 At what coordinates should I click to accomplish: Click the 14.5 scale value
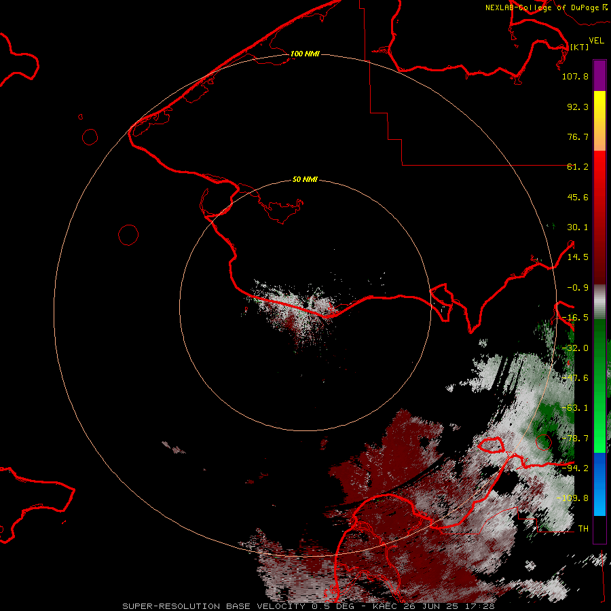[x=578, y=257]
